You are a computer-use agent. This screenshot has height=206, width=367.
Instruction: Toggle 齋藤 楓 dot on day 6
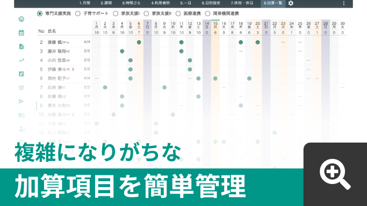point(139,42)
